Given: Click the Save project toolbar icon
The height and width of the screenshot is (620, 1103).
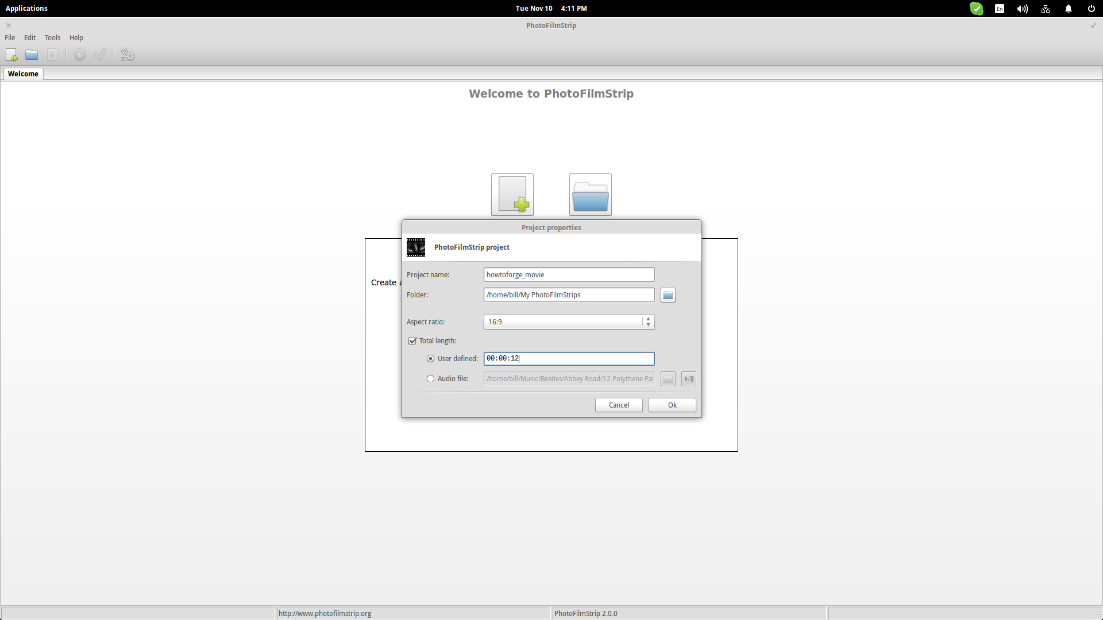Looking at the screenshot, I should pyautogui.click(x=52, y=55).
